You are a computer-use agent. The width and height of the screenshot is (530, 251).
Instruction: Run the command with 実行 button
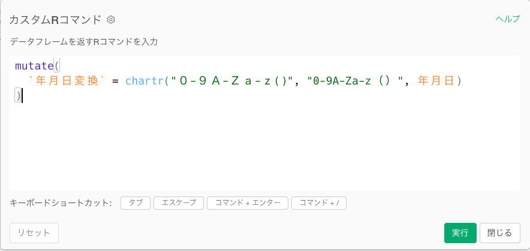pos(460,233)
